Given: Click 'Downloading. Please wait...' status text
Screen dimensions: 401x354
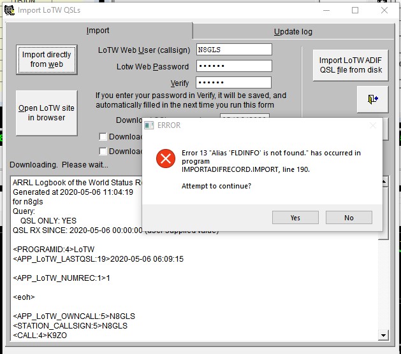Looking at the screenshot, I should pos(59,165).
